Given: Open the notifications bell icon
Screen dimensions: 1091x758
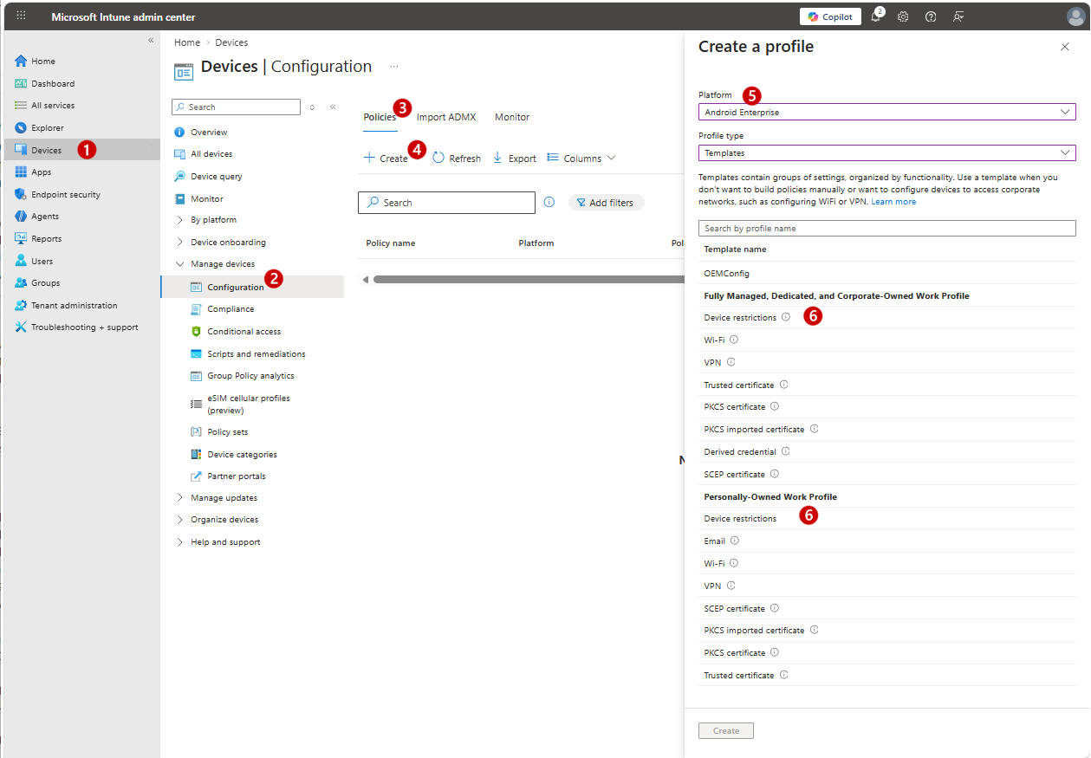Looking at the screenshot, I should tap(876, 16).
